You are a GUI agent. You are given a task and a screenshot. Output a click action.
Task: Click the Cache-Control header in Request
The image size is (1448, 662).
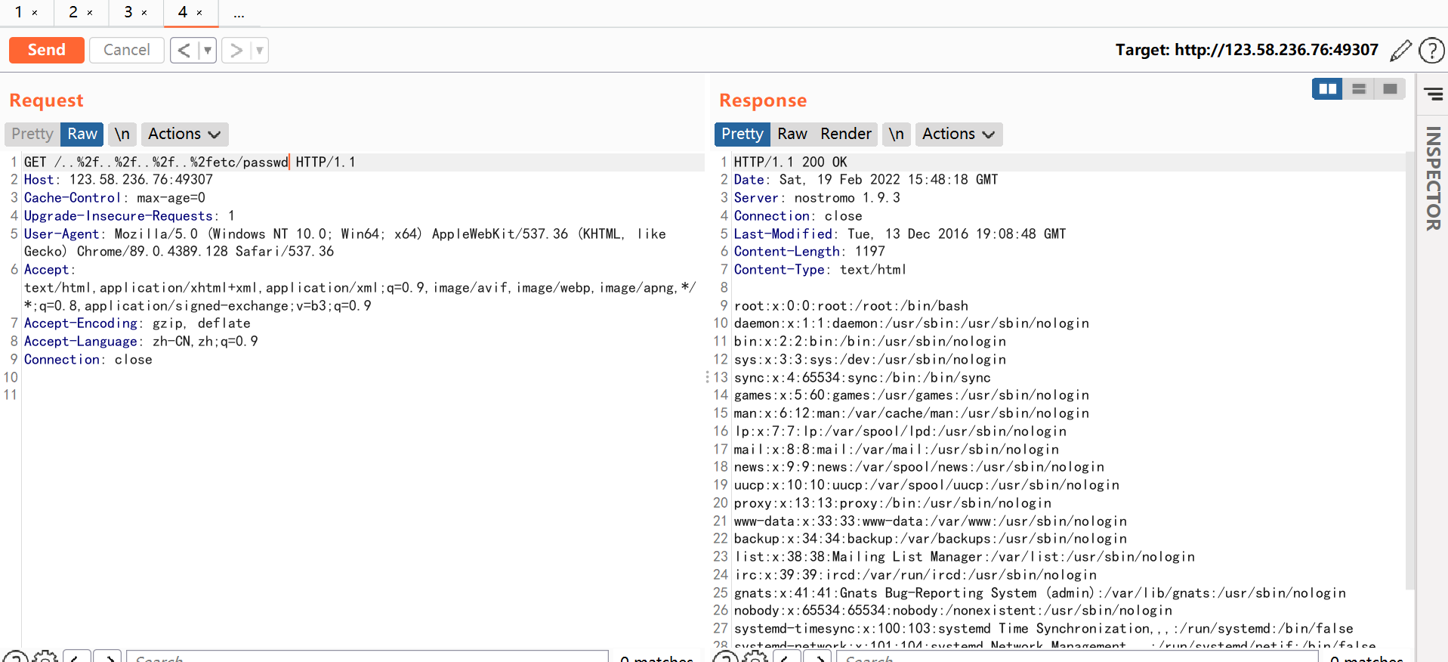click(x=115, y=198)
